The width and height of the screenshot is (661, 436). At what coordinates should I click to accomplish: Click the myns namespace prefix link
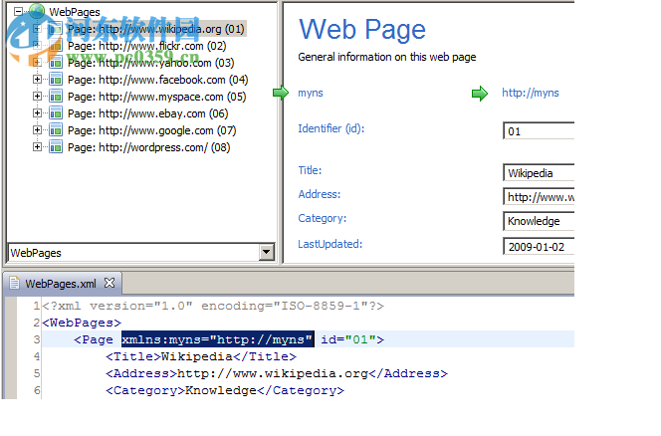(311, 93)
